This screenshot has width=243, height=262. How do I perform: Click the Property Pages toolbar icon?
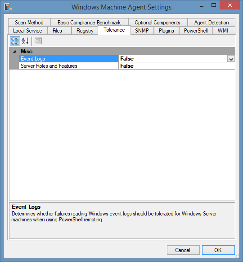(38, 41)
